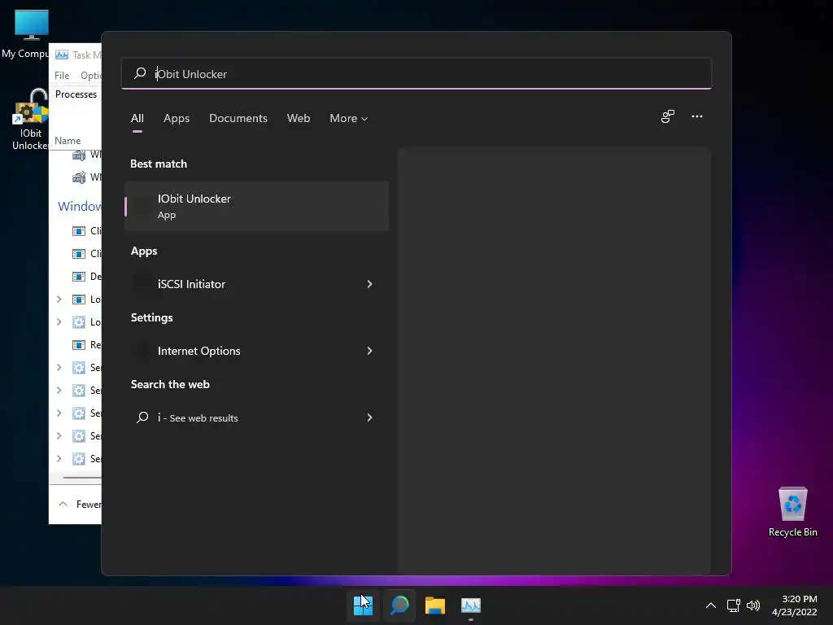Open the IObit Unlocker best match result
Viewport: 833px width, 625px height.
tap(256, 206)
